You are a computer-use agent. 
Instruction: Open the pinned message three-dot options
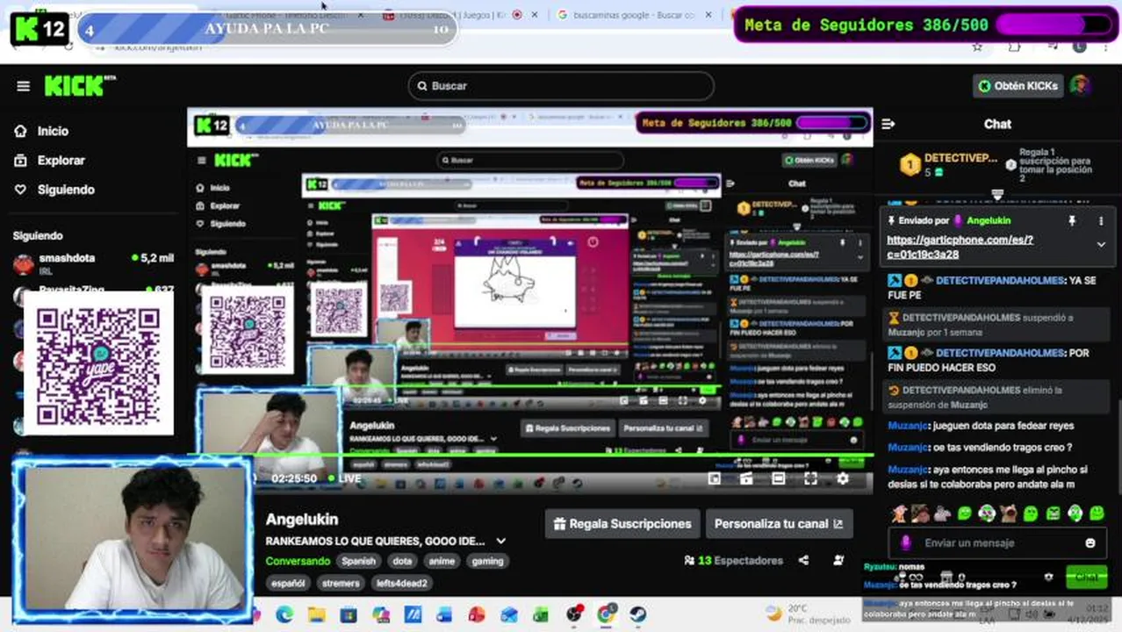[1101, 221]
